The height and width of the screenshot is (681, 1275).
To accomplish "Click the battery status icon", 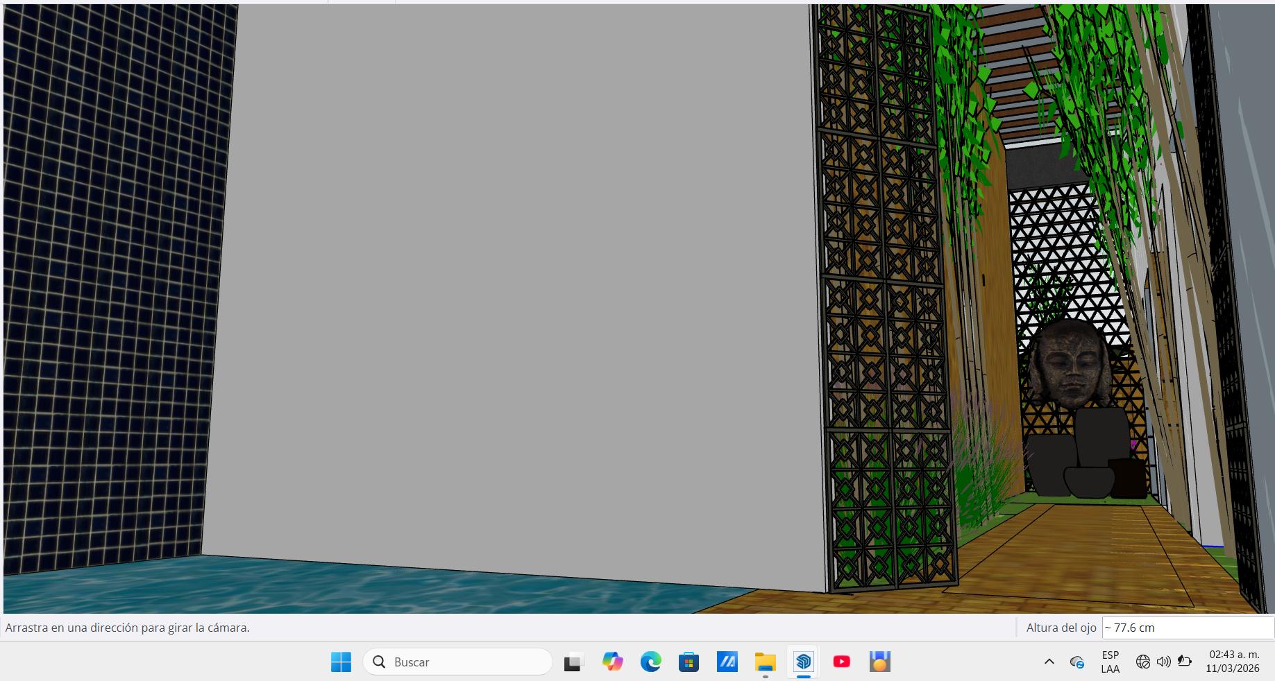I will coord(1184,662).
